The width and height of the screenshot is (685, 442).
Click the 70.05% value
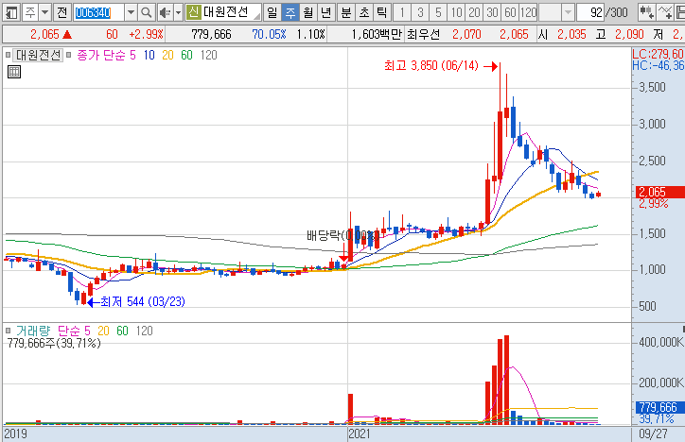click(x=269, y=34)
